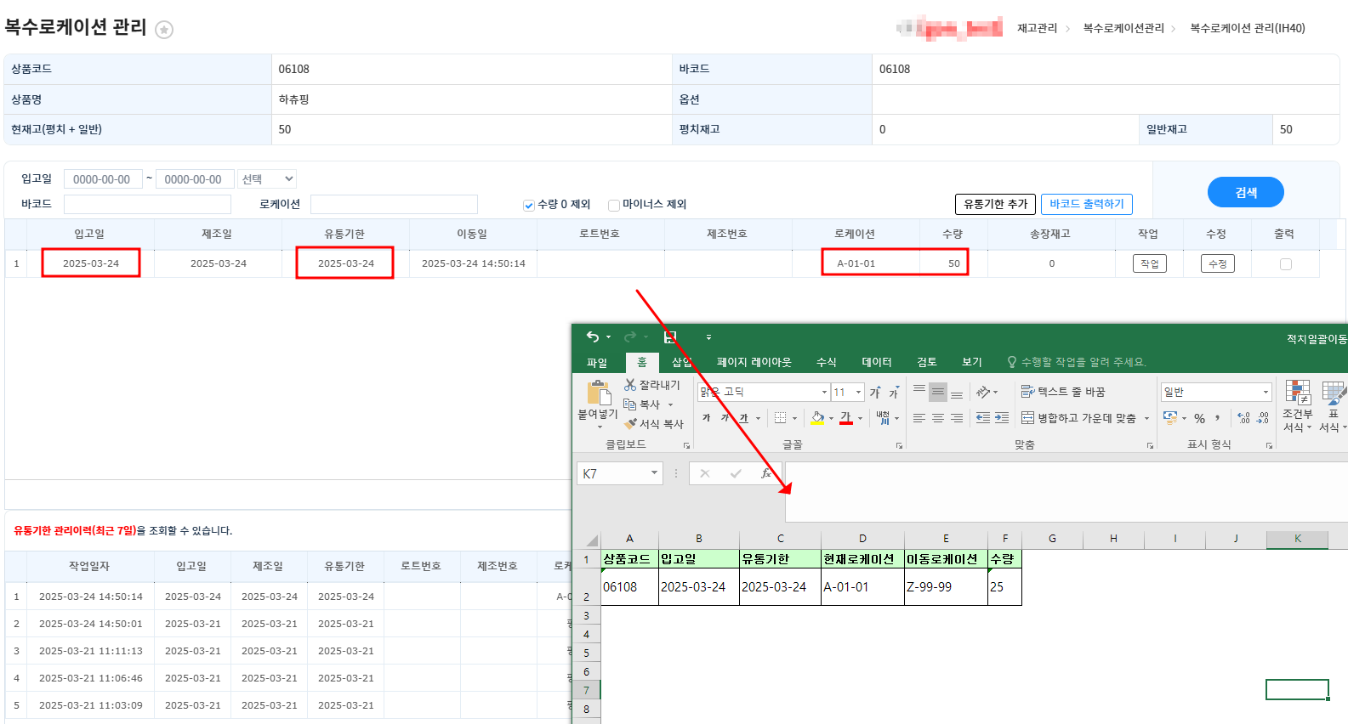Viewport: 1348px width, 724px height.
Task: Switch to the 페이지 레이아웃 tab
Action: (754, 362)
